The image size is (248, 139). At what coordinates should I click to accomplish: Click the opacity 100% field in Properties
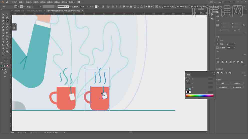tap(230, 47)
